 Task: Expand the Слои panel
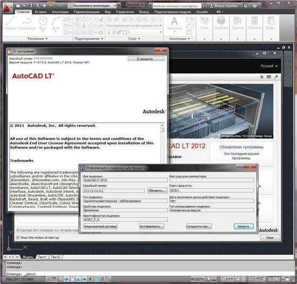134,39
